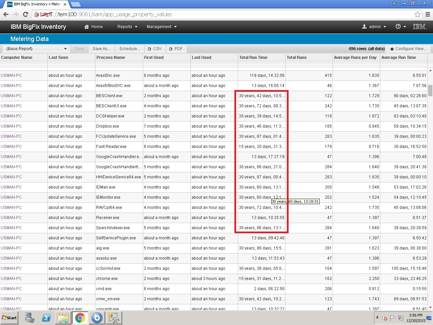Open the Action Center flag icon
Screen dimensions: 433x325
393,318
